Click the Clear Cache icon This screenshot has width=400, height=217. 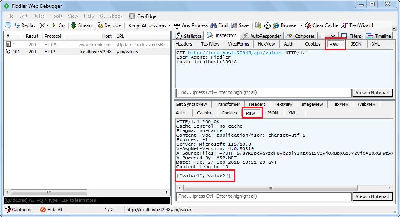tap(308, 25)
